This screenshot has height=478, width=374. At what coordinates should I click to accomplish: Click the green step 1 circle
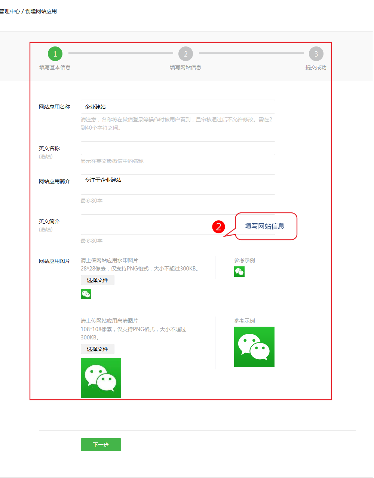pyautogui.click(x=55, y=54)
